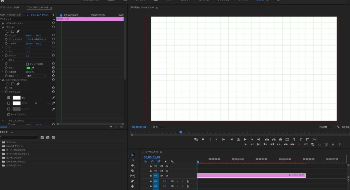Open the Grid Size dropdown
The width and height of the screenshot is (350, 190).
pyautogui.click(x=36, y=40)
